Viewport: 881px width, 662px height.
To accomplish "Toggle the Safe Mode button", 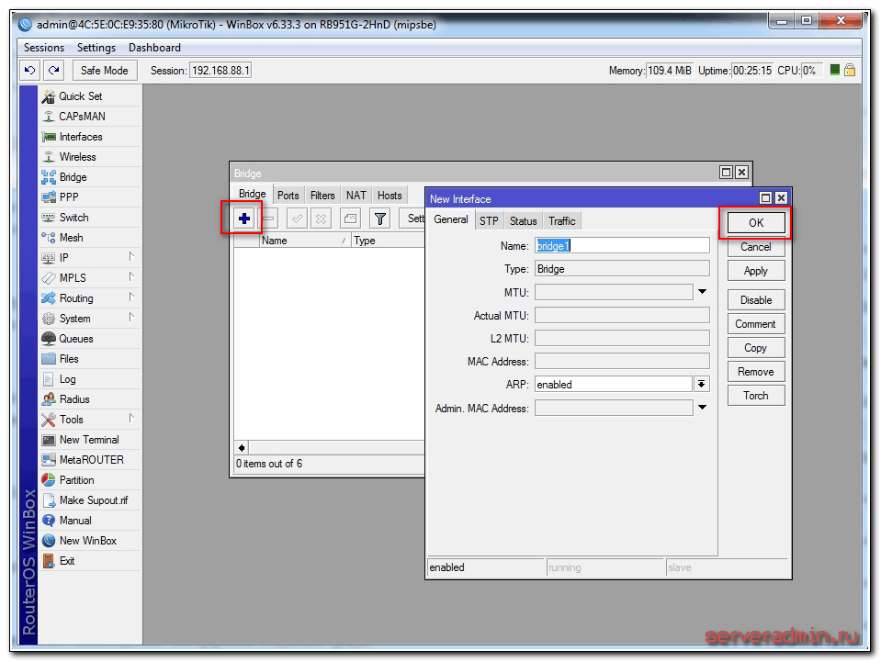I will 105,71.
